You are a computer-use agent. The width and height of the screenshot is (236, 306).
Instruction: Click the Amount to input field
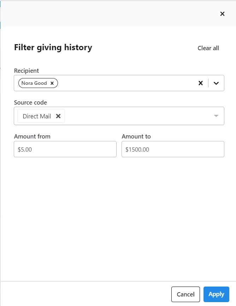pyautogui.click(x=173, y=149)
